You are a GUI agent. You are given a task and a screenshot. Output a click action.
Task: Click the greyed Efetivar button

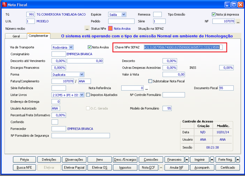(x=49, y=167)
